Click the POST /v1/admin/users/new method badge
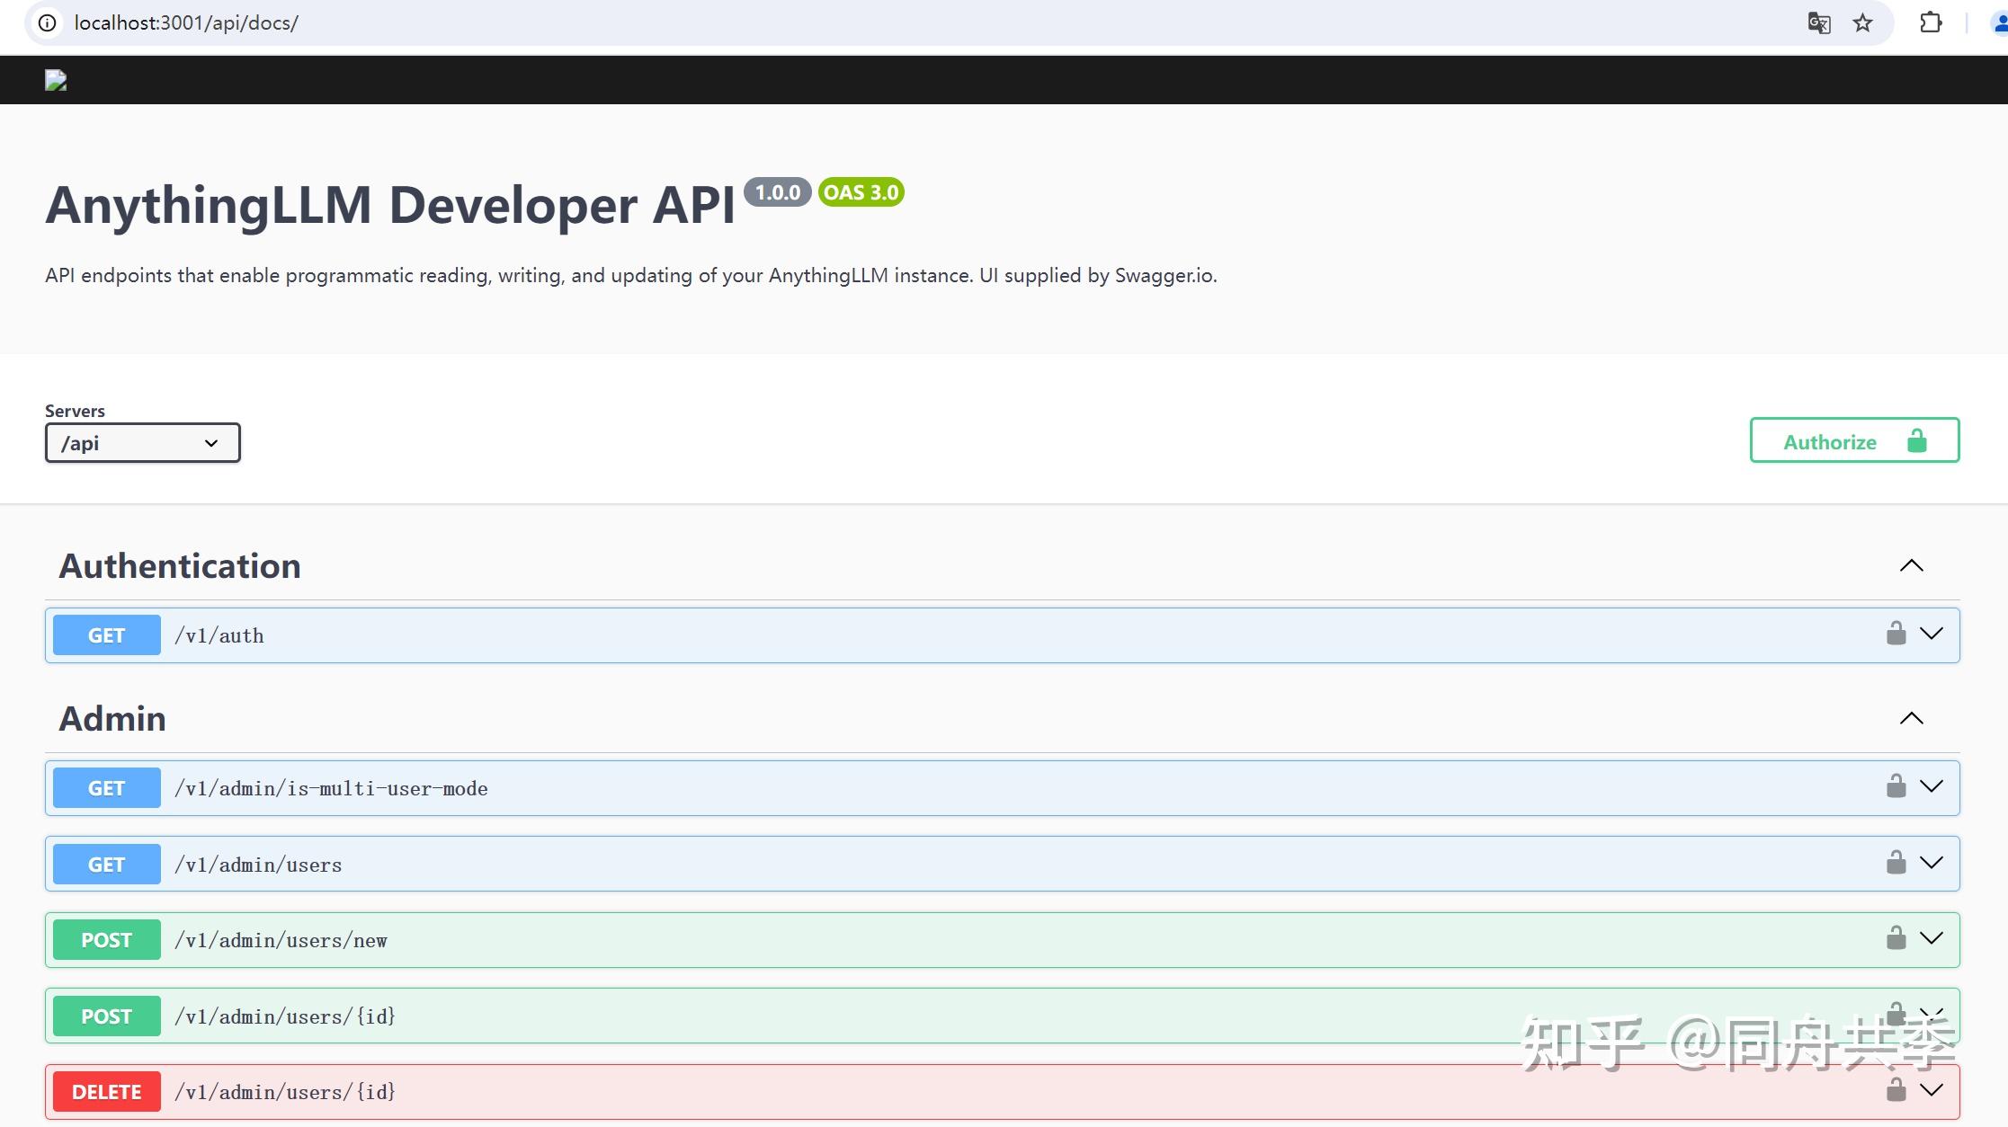This screenshot has width=2008, height=1127. [106, 940]
